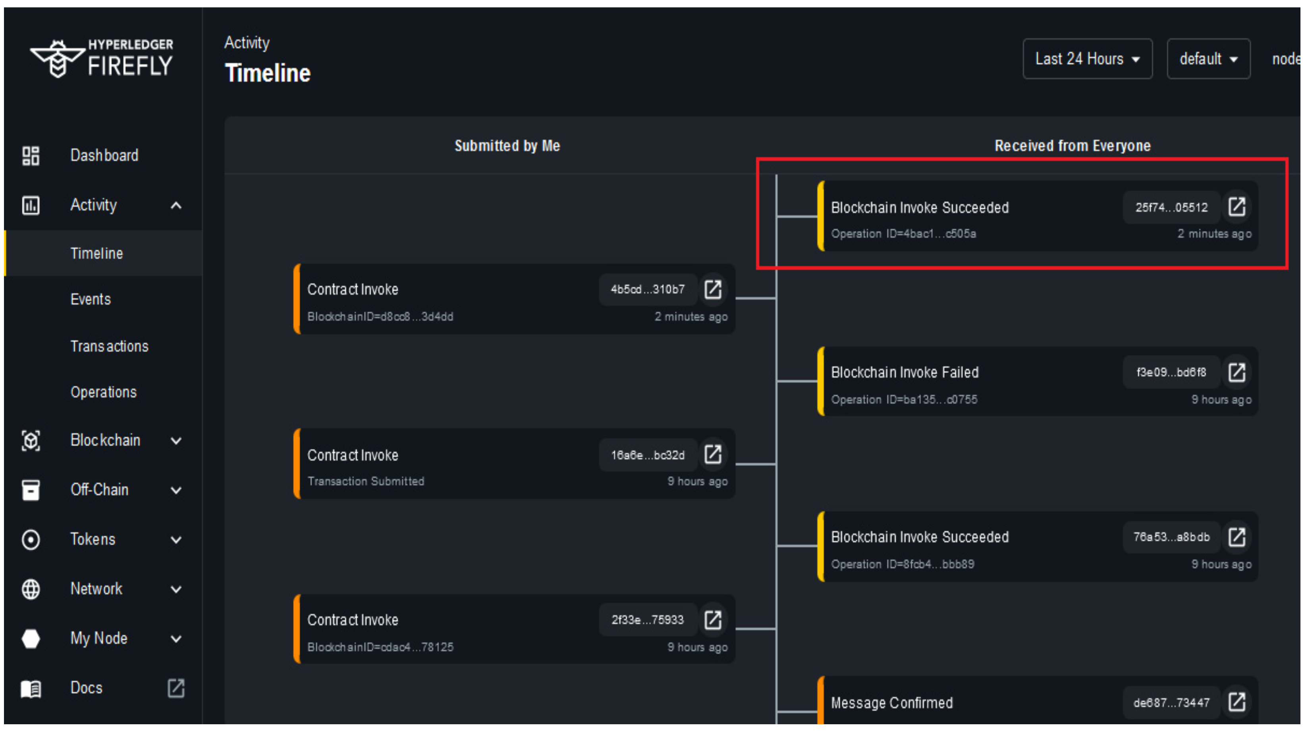Open details for Contract Invoke 4b5cd...310b7

tap(712, 289)
